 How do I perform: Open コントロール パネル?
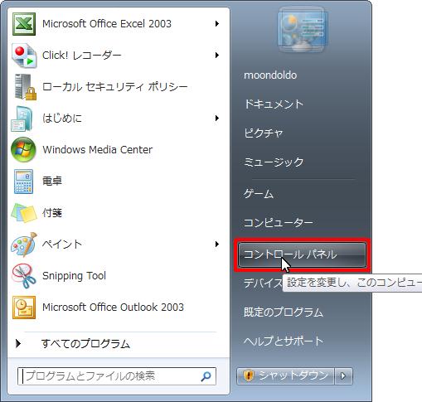tap(302, 254)
